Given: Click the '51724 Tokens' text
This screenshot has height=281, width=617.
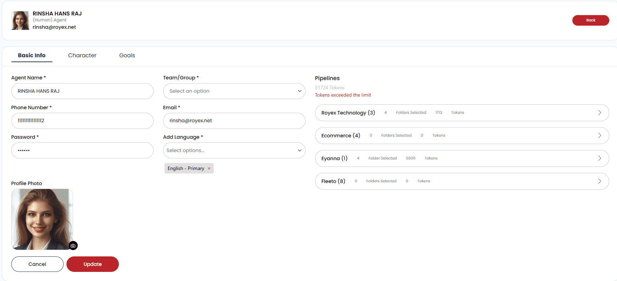Looking at the screenshot, I should pos(329,87).
